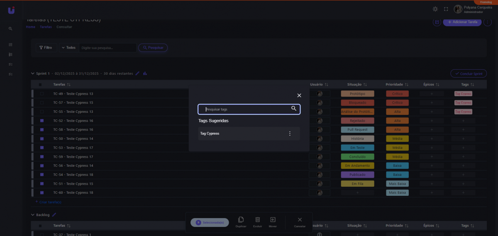Open the three-dot menu for Tag Cypress
The height and width of the screenshot is (236, 498).
290,134
